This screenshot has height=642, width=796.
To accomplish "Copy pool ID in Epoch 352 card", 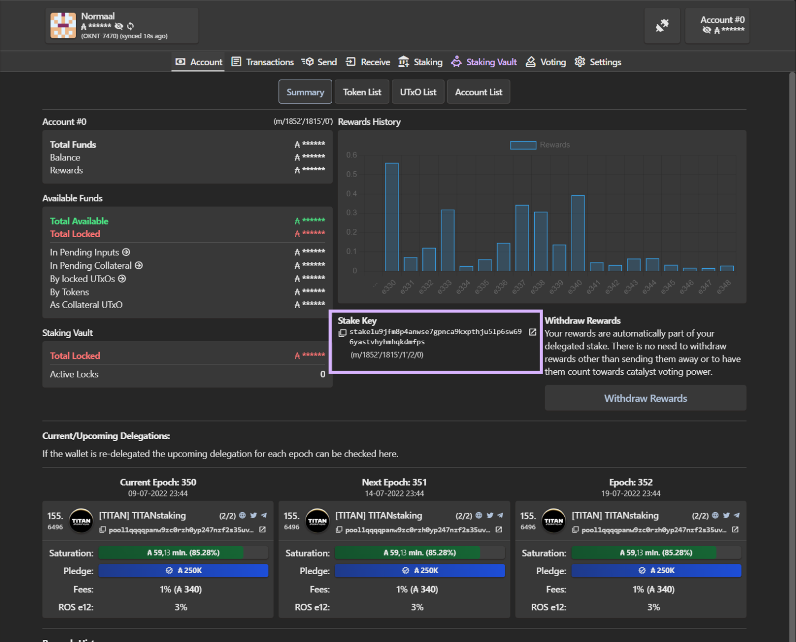I will point(575,530).
